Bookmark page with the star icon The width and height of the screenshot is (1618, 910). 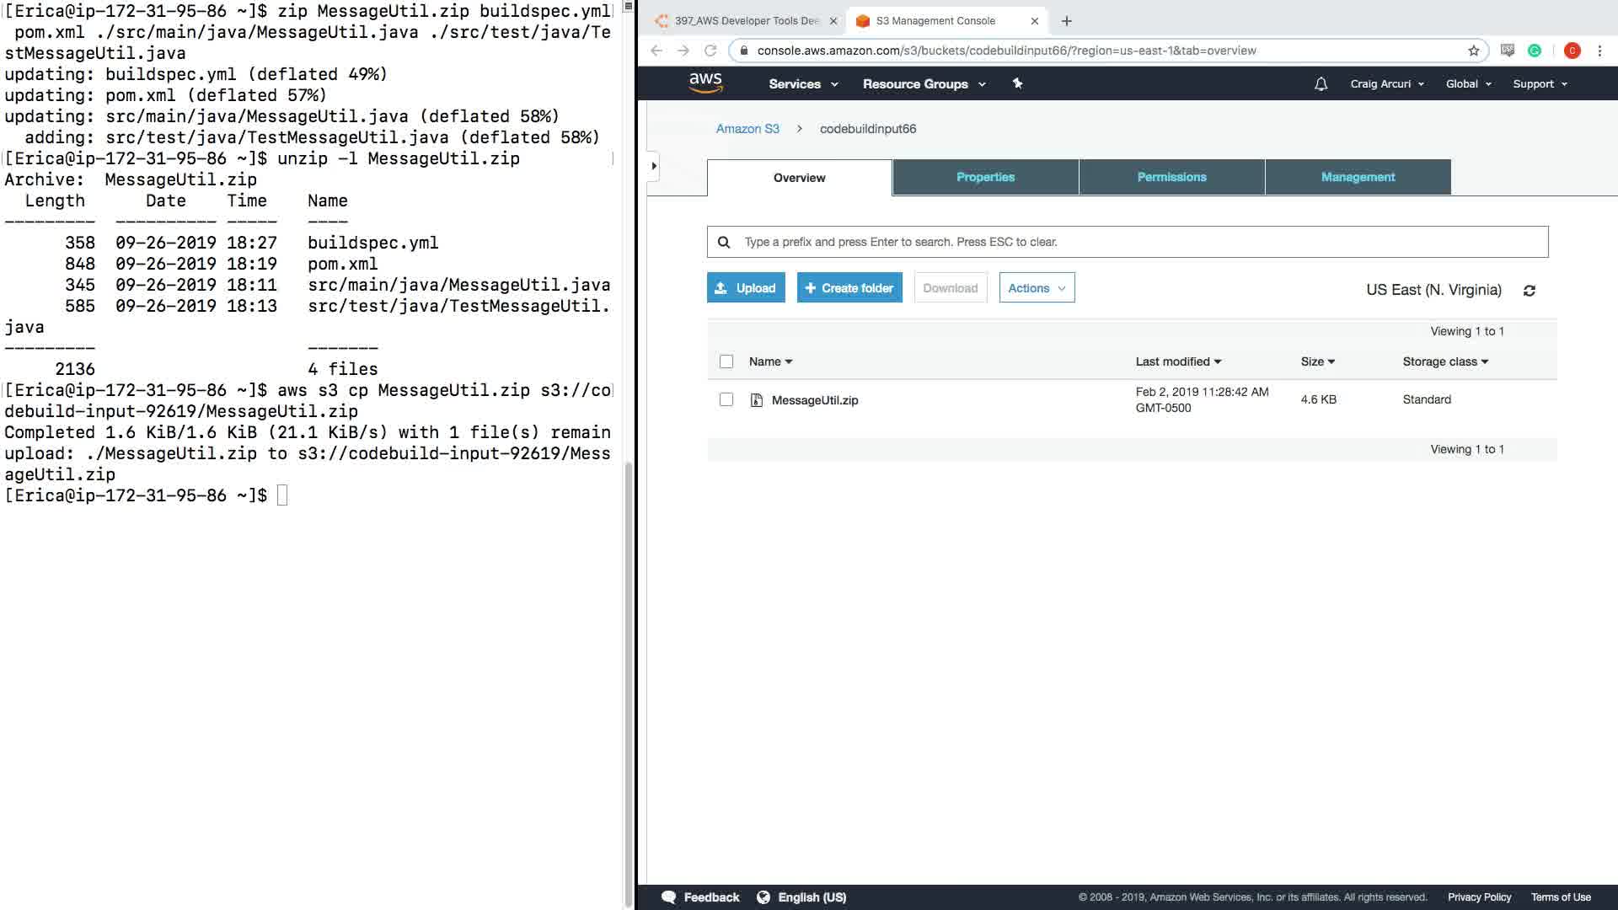(1473, 51)
